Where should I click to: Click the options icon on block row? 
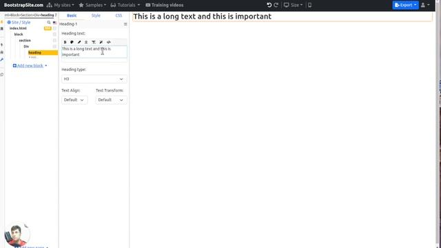pos(54,34)
